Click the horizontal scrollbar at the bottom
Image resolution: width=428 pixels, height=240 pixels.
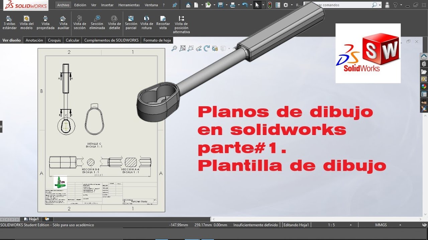coord(317,219)
